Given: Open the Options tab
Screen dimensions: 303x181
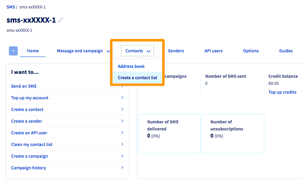Looking at the screenshot, I should pyautogui.click(x=250, y=51).
